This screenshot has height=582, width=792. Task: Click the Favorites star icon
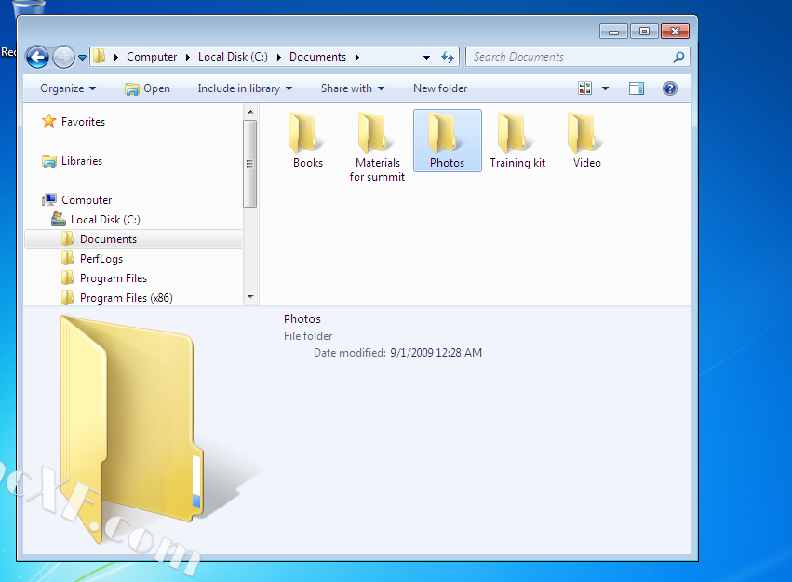coord(49,121)
